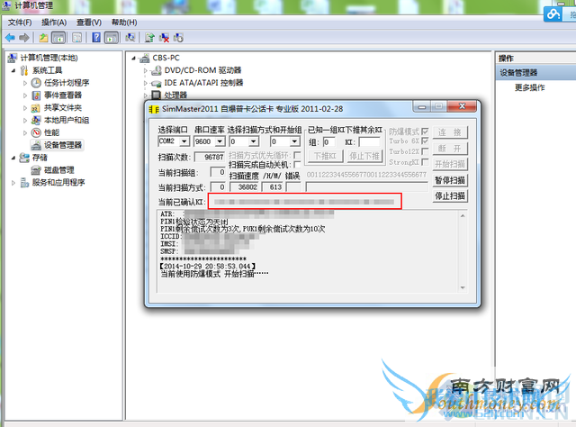This screenshot has width=576, height=427.
Task: Click the 停止扫描 button
Action: point(450,196)
